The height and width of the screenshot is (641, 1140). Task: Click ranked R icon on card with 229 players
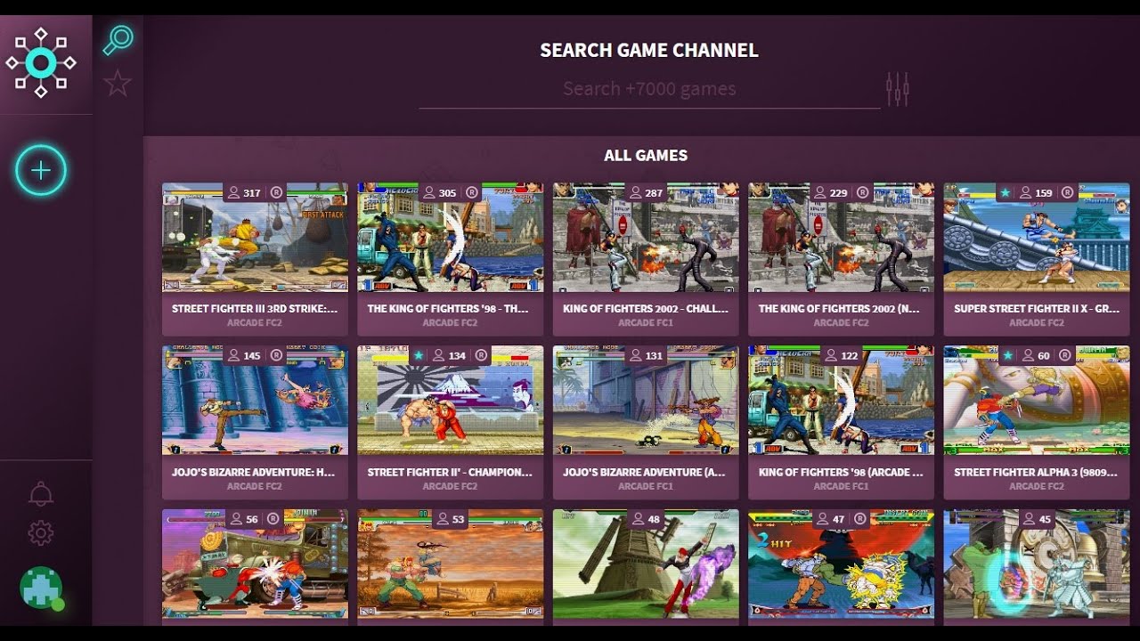pyautogui.click(x=863, y=192)
